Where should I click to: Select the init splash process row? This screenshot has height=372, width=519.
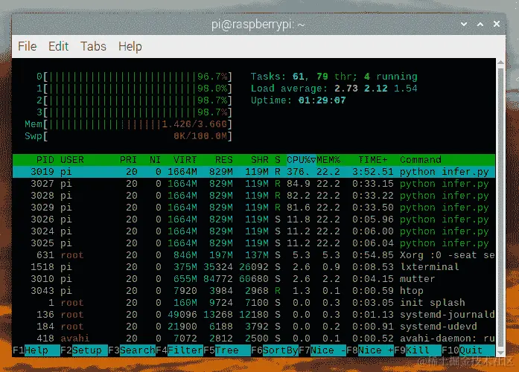tap(254, 303)
